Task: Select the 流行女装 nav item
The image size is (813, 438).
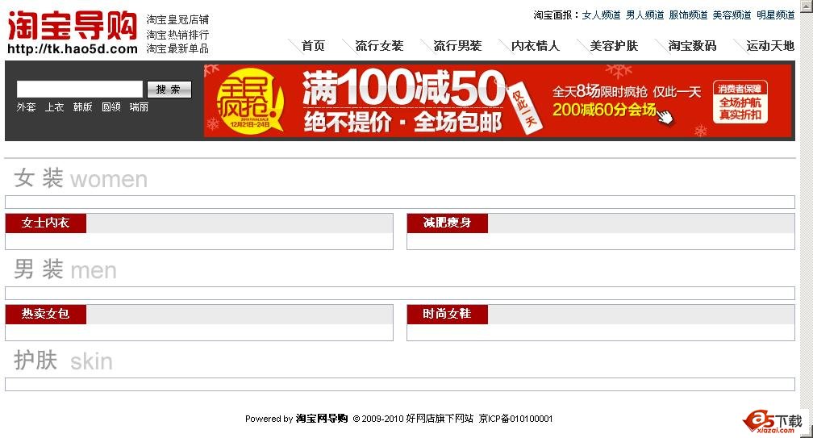Action: 379,46
